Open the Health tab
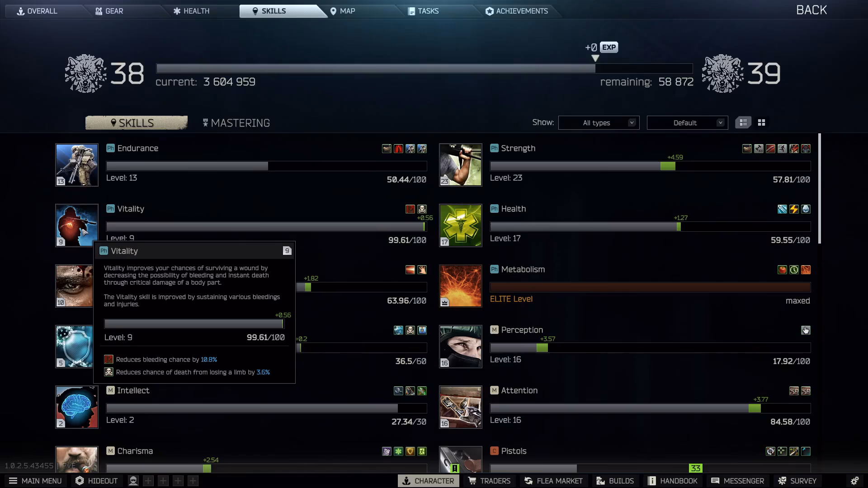This screenshot has width=868, height=488. click(x=191, y=11)
